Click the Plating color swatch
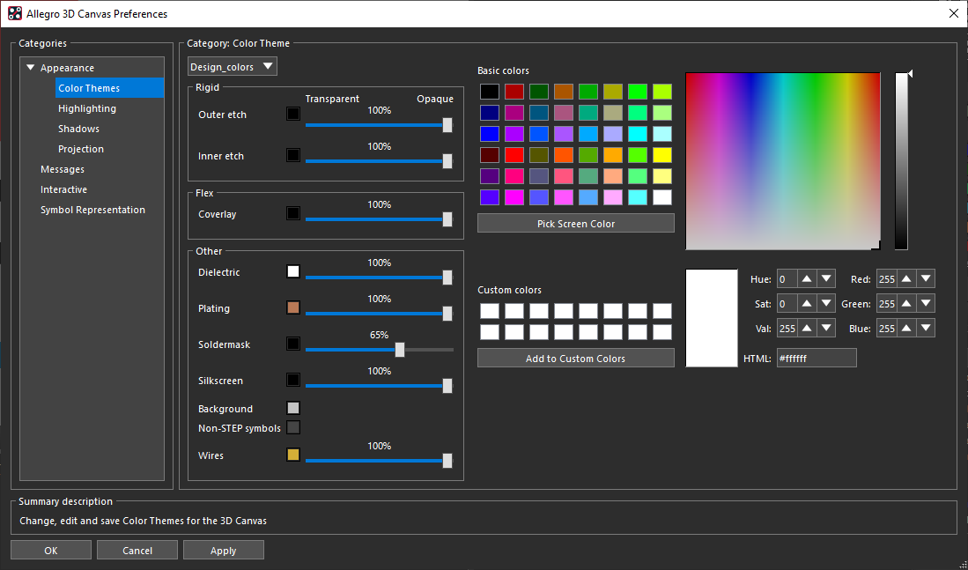 tap(293, 307)
